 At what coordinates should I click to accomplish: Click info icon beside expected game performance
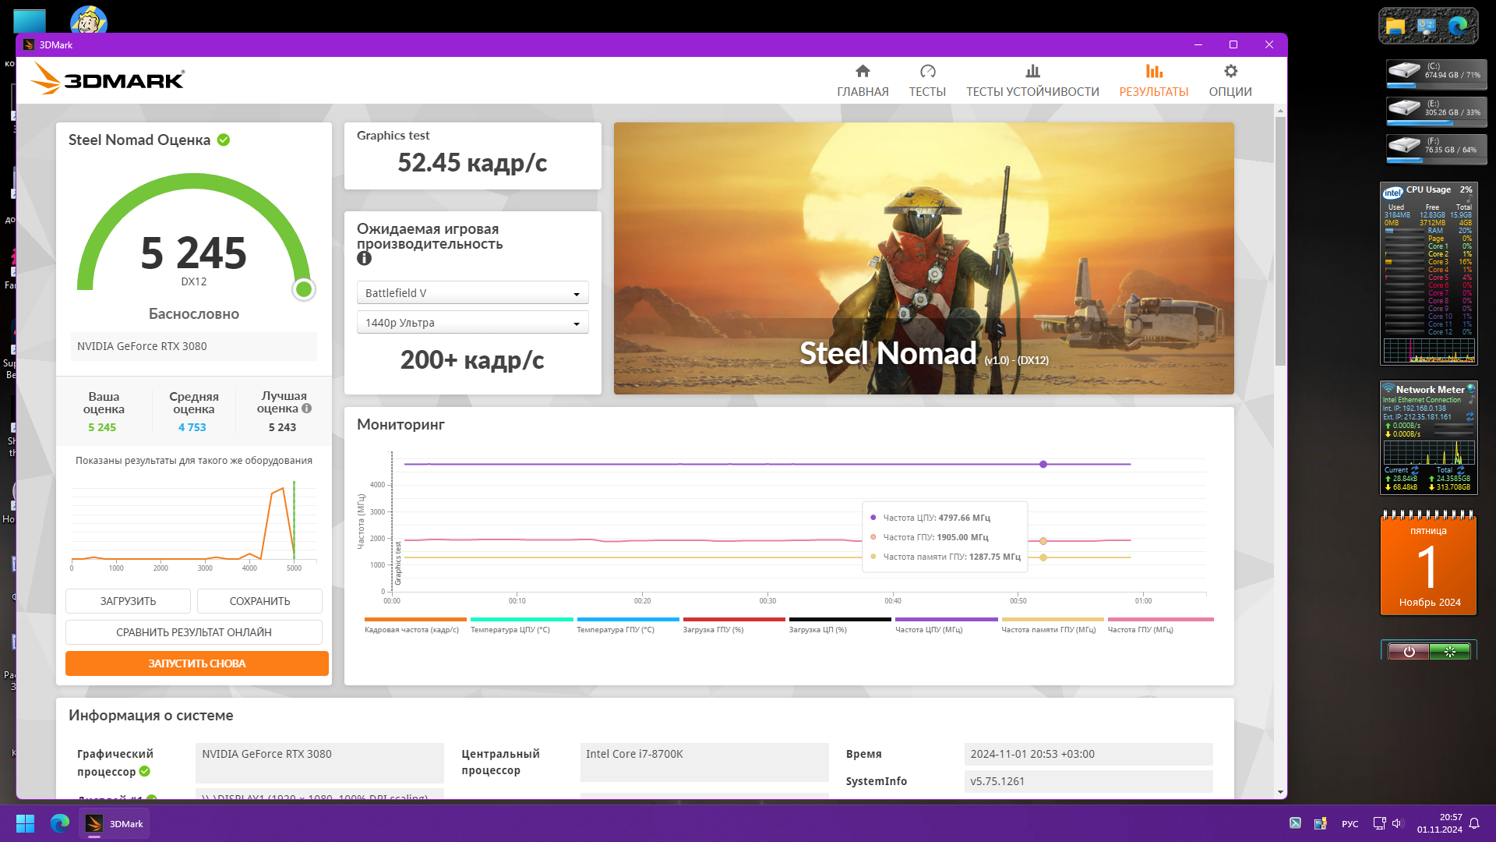(x=364, y=259)
